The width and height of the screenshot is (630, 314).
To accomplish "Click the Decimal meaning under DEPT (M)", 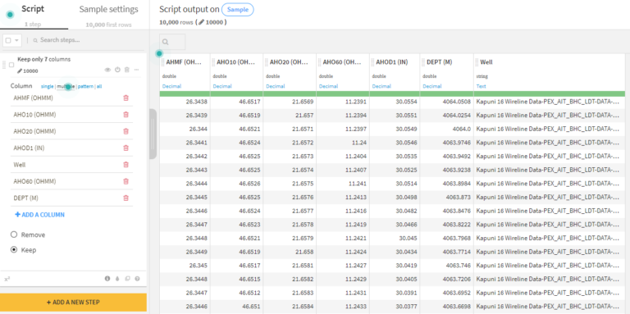I will click(432, 86).
